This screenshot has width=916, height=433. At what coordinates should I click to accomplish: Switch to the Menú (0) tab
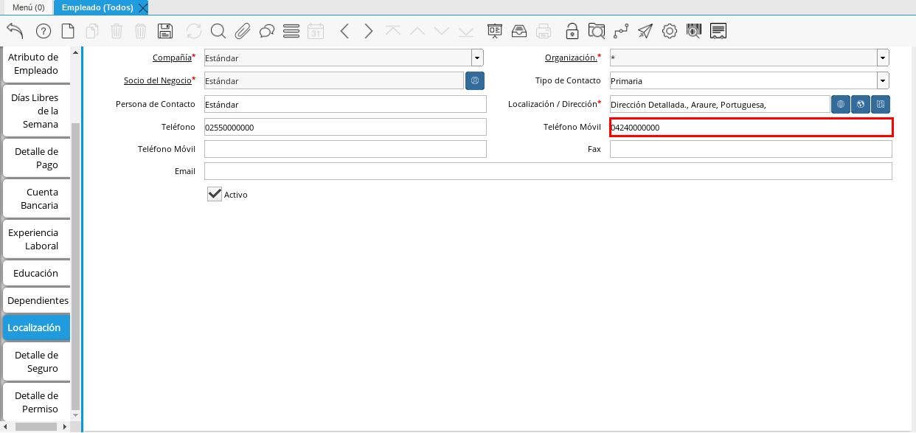(x=28, y=7)
